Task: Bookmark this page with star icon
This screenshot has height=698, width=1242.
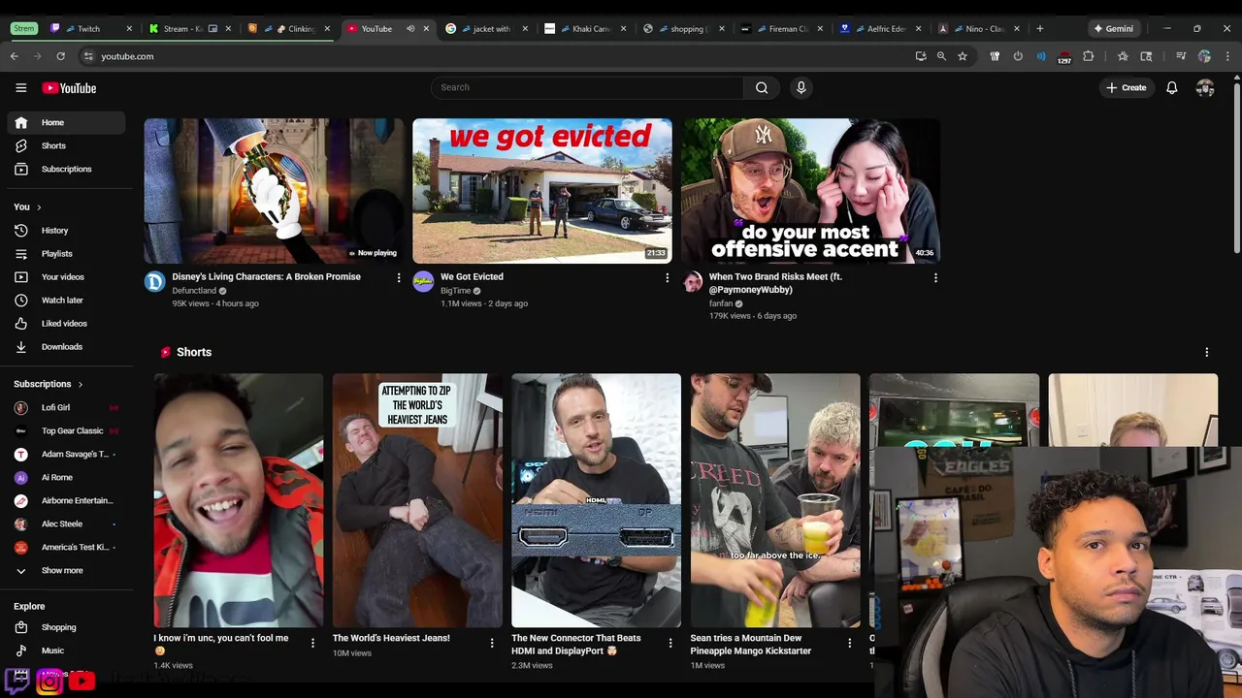Action: 963,56
